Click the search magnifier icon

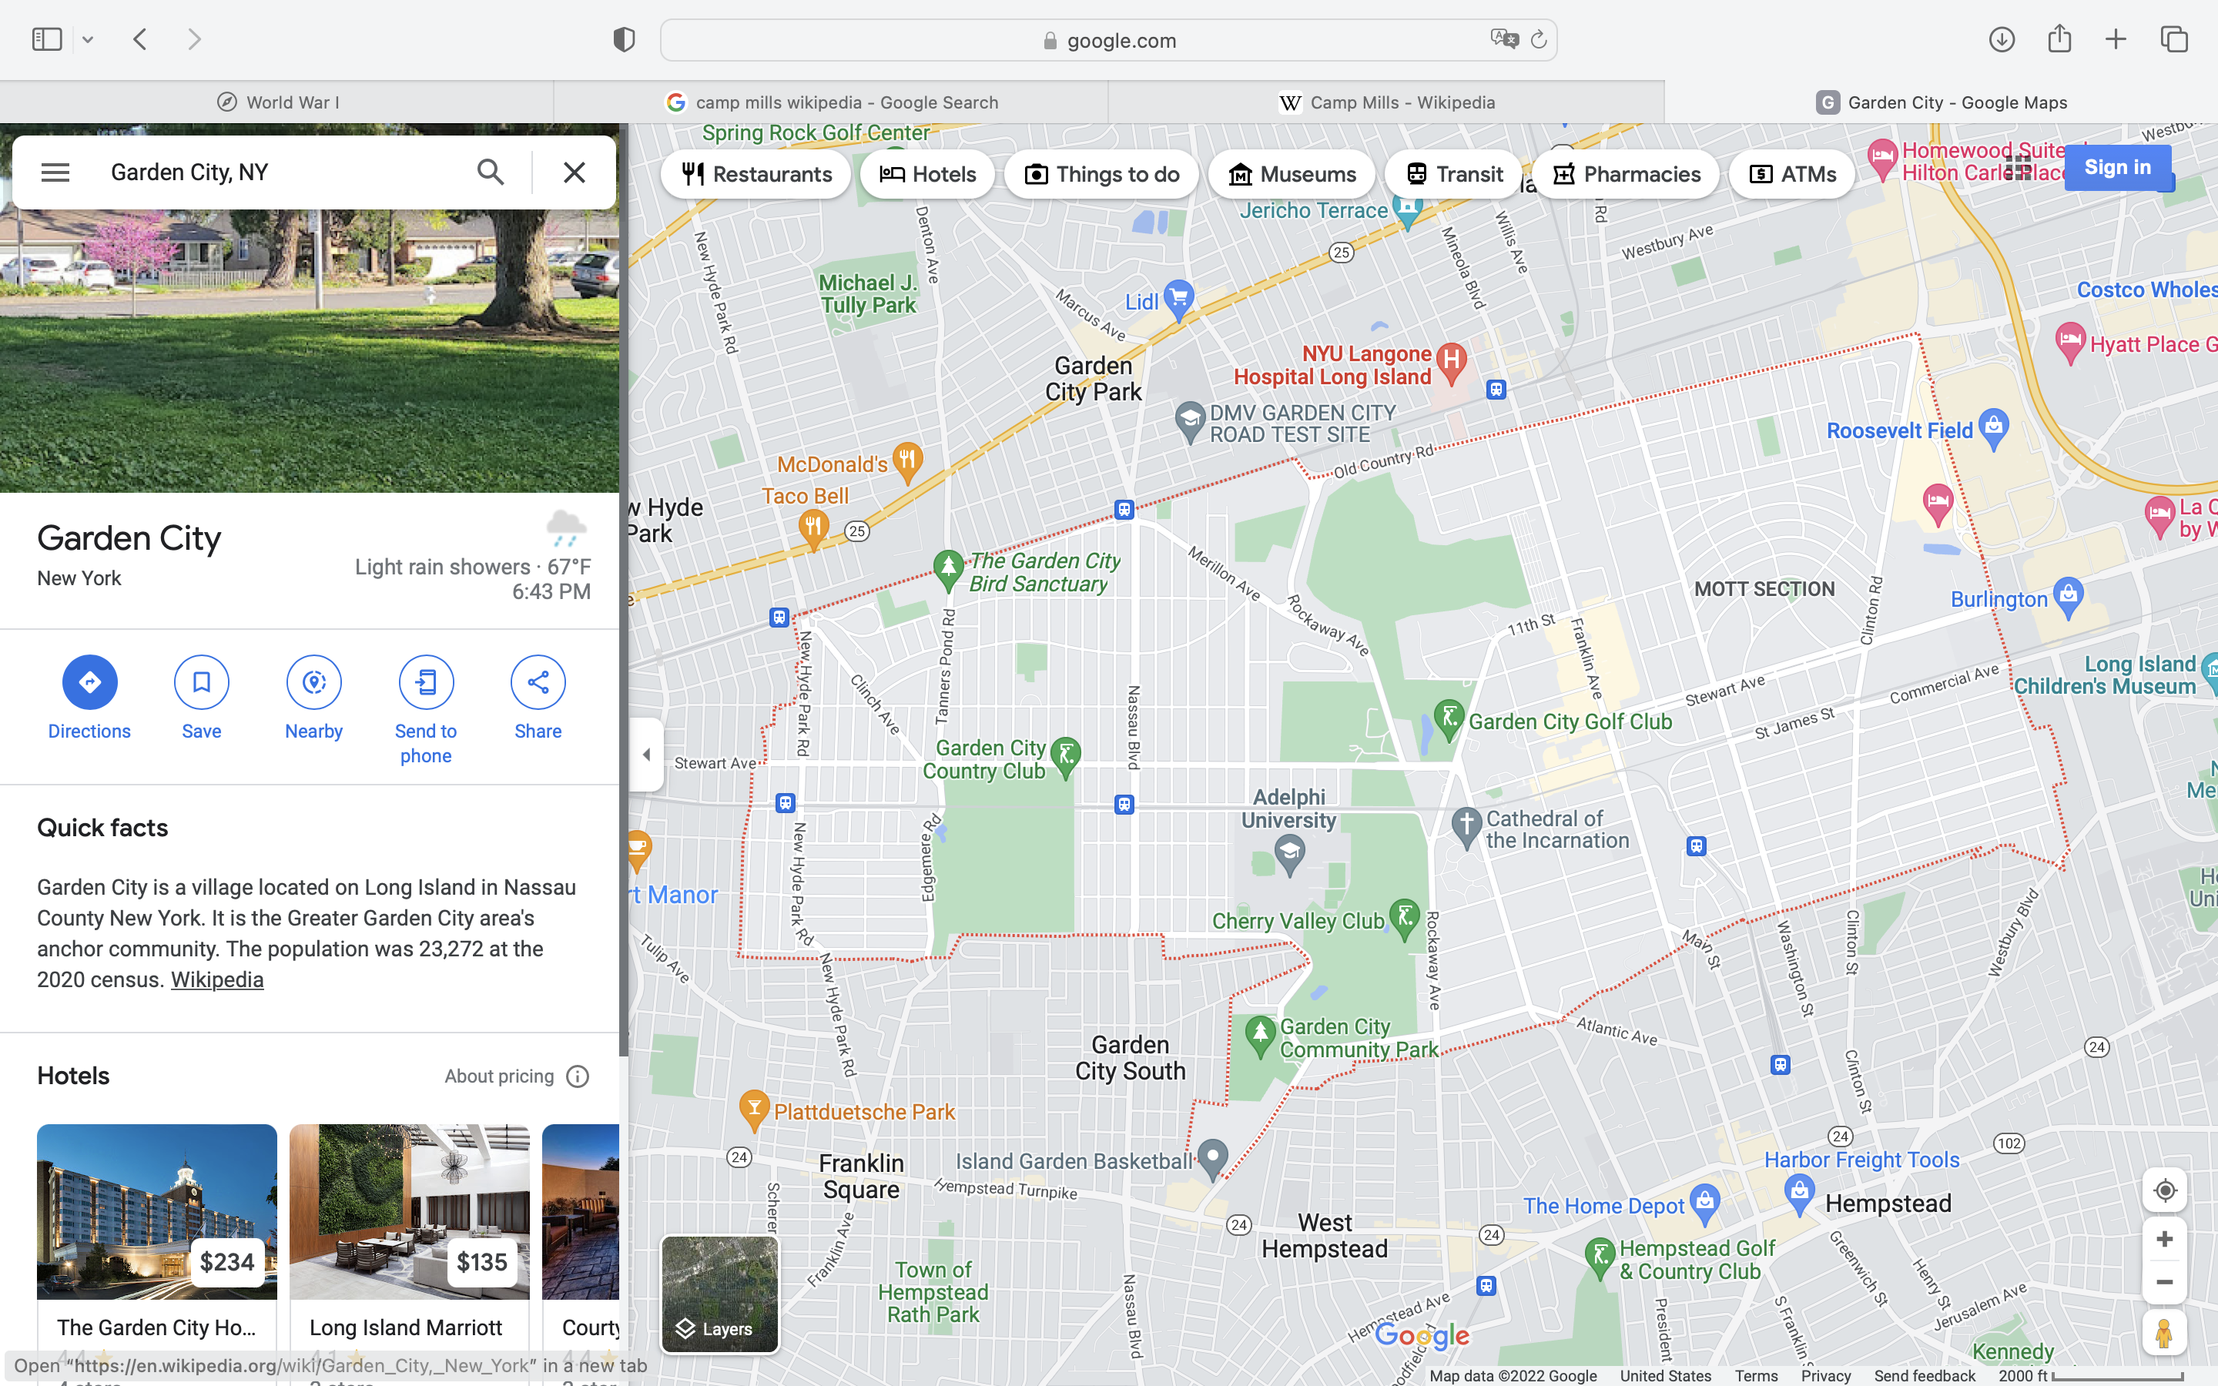(491, 172)
